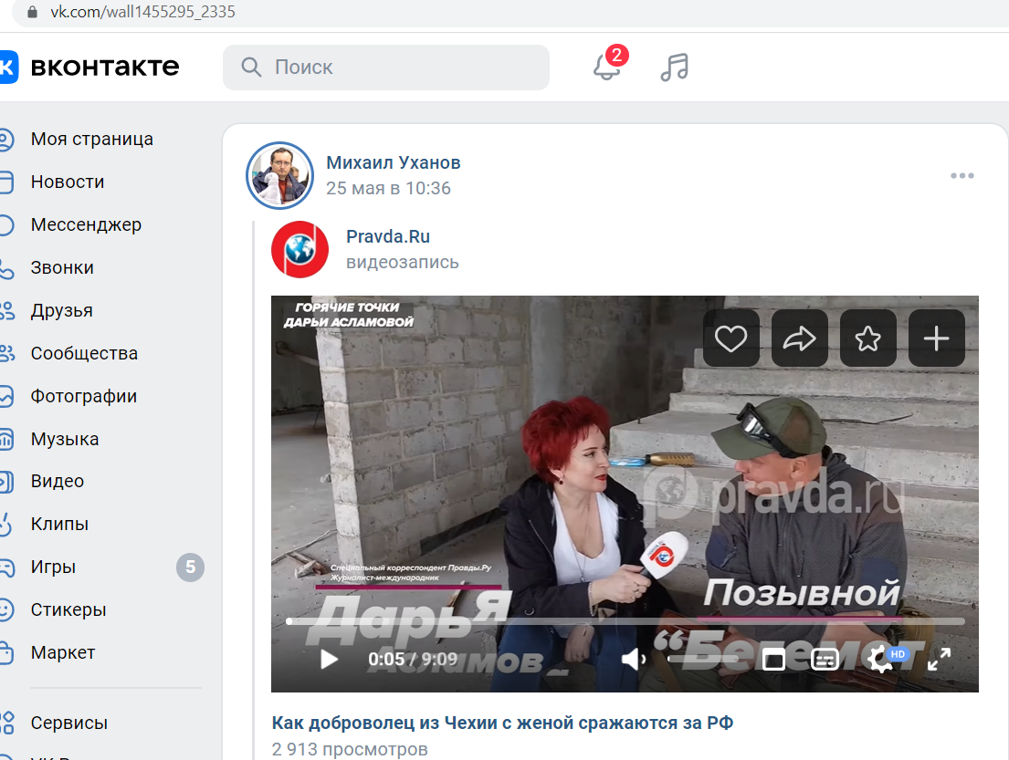Click the 0:05 / 9:09 time display
Screen dimensions: 1009x760
pyautogui.click(x=413, y=659)
